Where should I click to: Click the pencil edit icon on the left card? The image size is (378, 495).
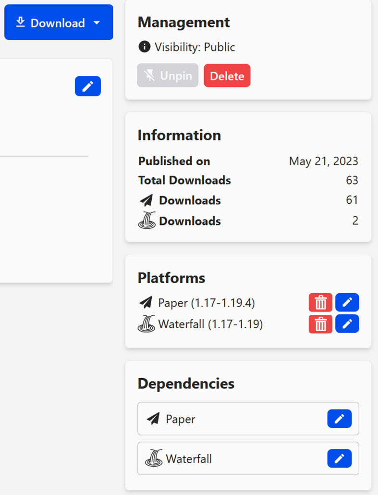point(87,87)
